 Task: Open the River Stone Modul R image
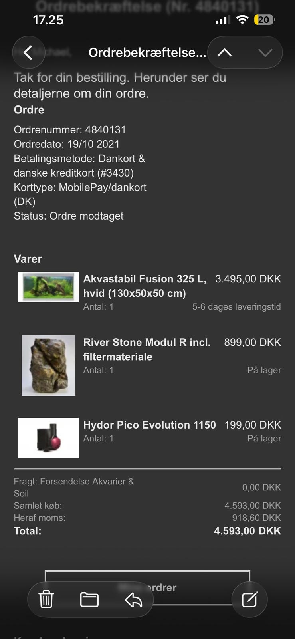point(48,365)
